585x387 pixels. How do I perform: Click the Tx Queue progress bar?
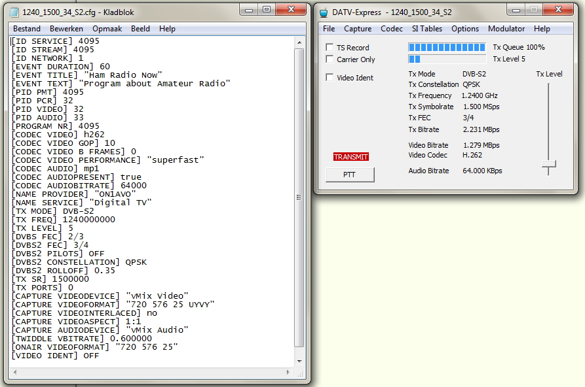tap(447, 47)
